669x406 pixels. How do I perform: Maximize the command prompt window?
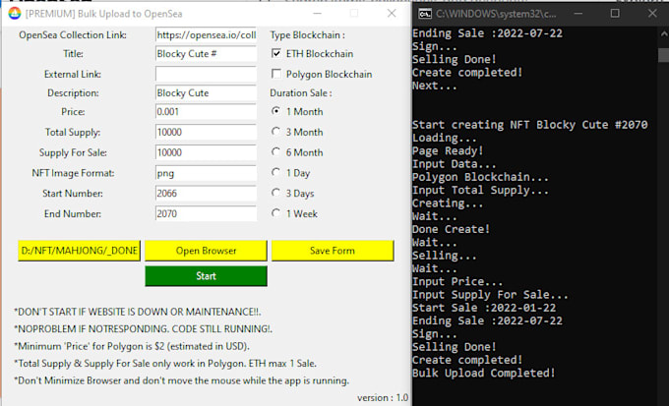tap(615, 14)
